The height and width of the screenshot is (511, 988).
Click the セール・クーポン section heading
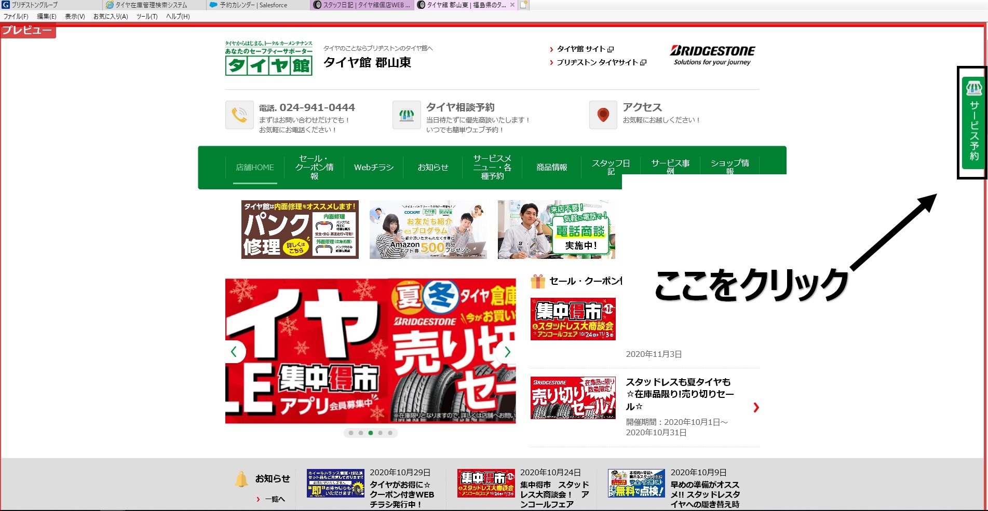click(x=586, y=281)
